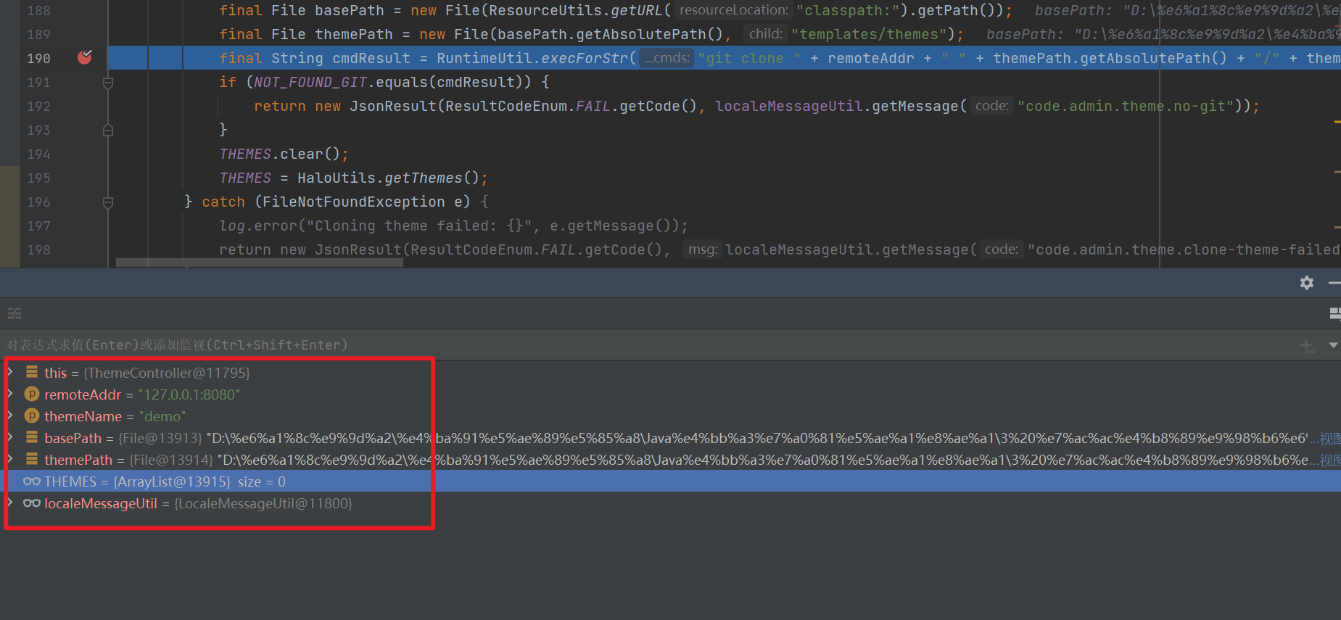Click the View link on themePath row

pyautogui.click(x=1329, y=460)
